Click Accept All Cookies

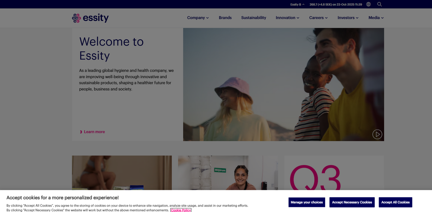[x=395, y=202]
